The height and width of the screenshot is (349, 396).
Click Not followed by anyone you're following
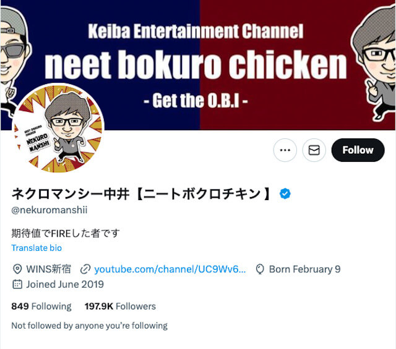point(89,326)
